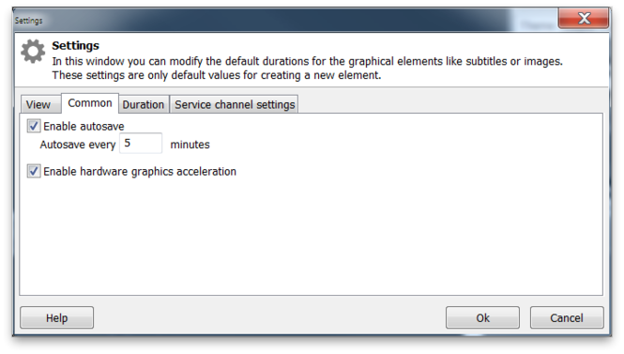This screenshot has width=624, height=354.
Task: Focus the Autosave every minutes field
Action: click(x=141, y=144)
